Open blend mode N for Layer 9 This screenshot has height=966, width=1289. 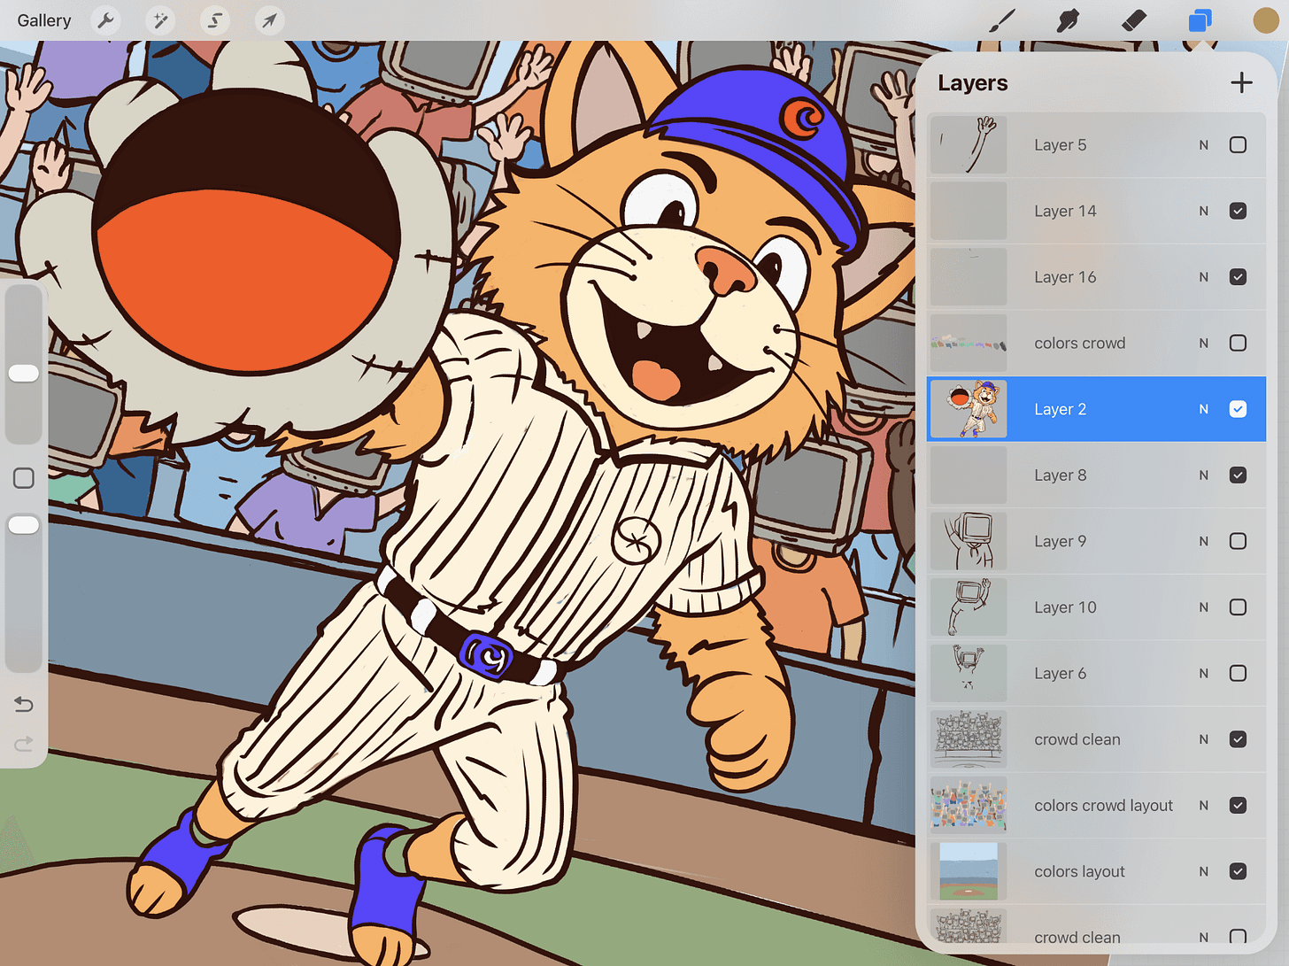1203,542
